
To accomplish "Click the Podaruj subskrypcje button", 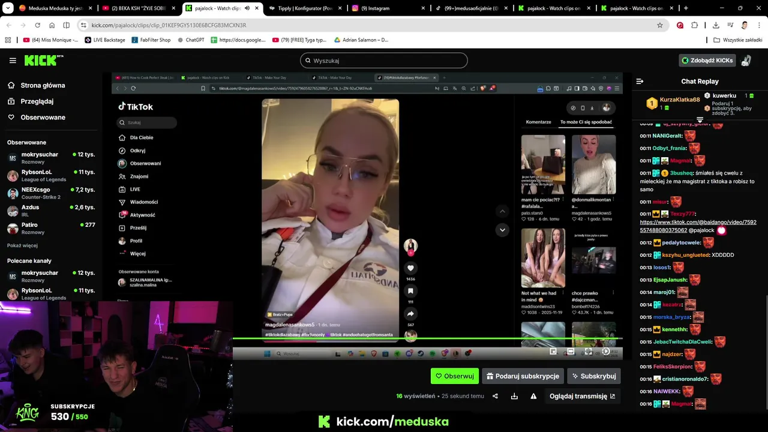I will pyautogui.click(x=523, y=376).
